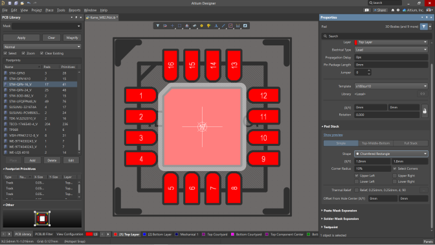Click the open folder icon in title bar
Image resolution: width=435 pixels, height=245 pixels.
click(x=22, y=3)
